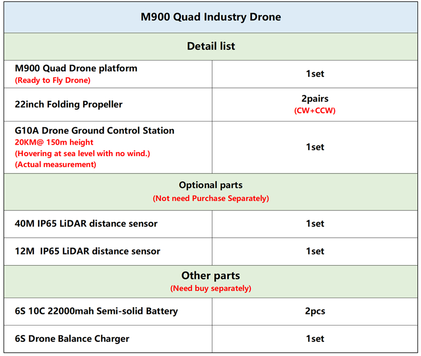Select '12M IP65 LiDAR distance sensor'
421x356 pixels.
(x=87, y=251)
